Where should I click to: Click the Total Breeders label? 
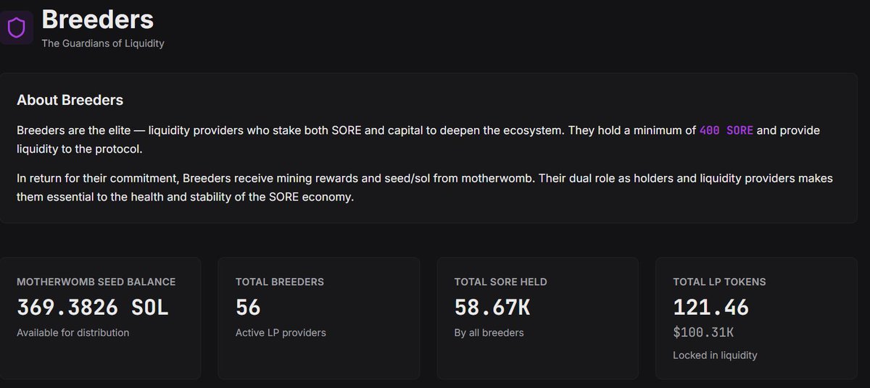(279, 282)
